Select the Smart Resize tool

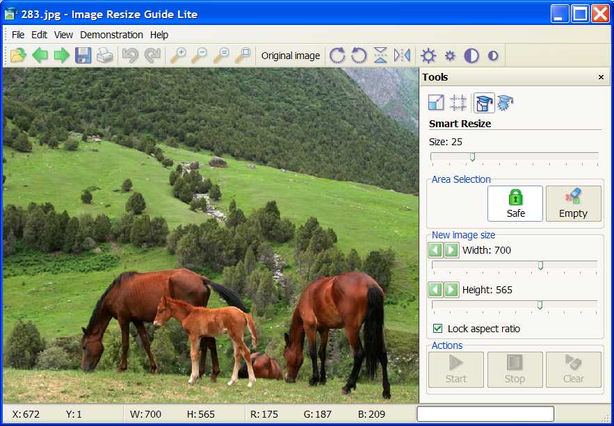(x=484, y=102)
